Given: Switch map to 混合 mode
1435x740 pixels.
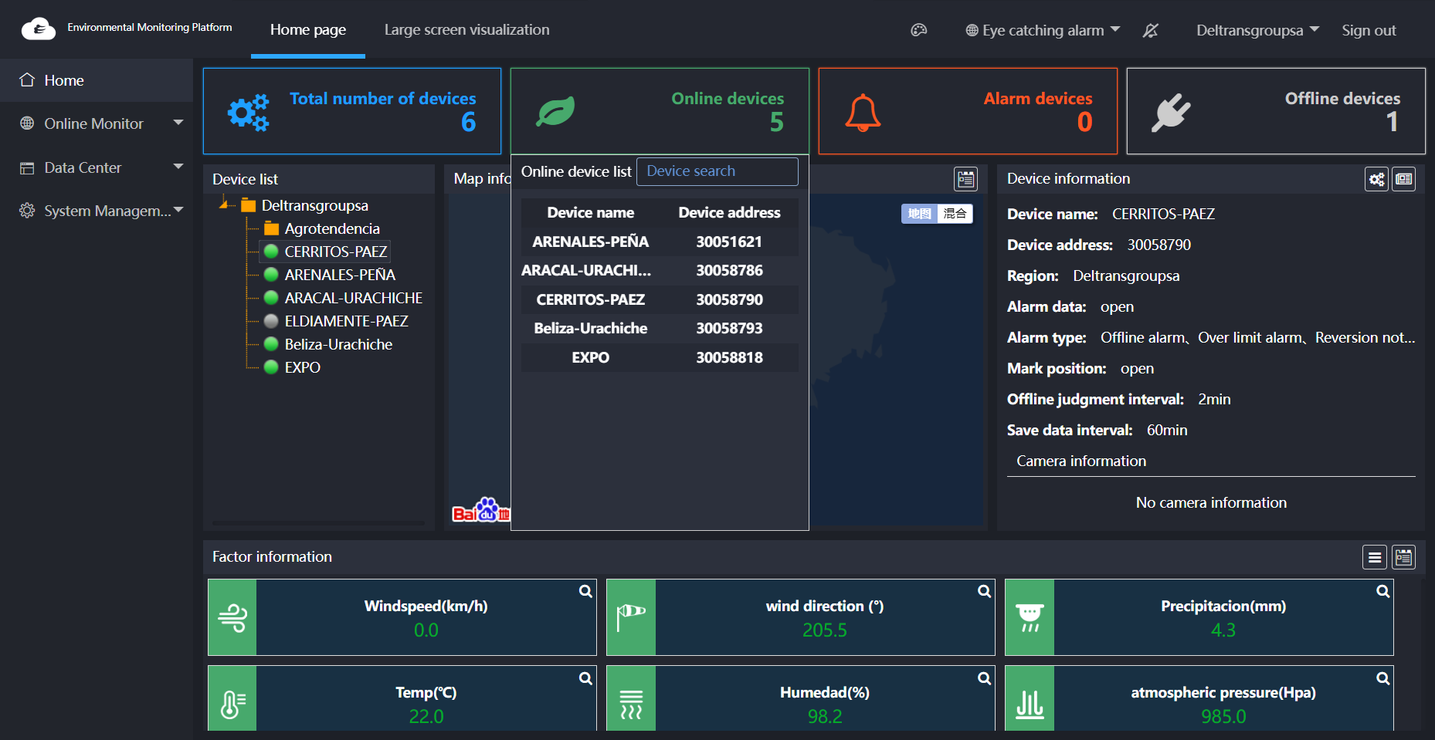Looking at the screenshot, I should 955,214.
